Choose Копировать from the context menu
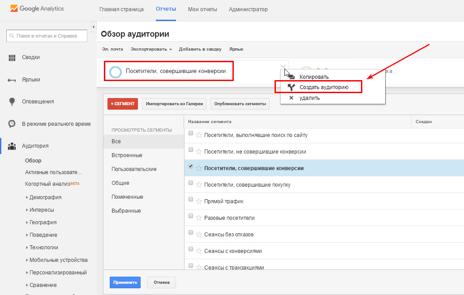 [x=314, y=77]
